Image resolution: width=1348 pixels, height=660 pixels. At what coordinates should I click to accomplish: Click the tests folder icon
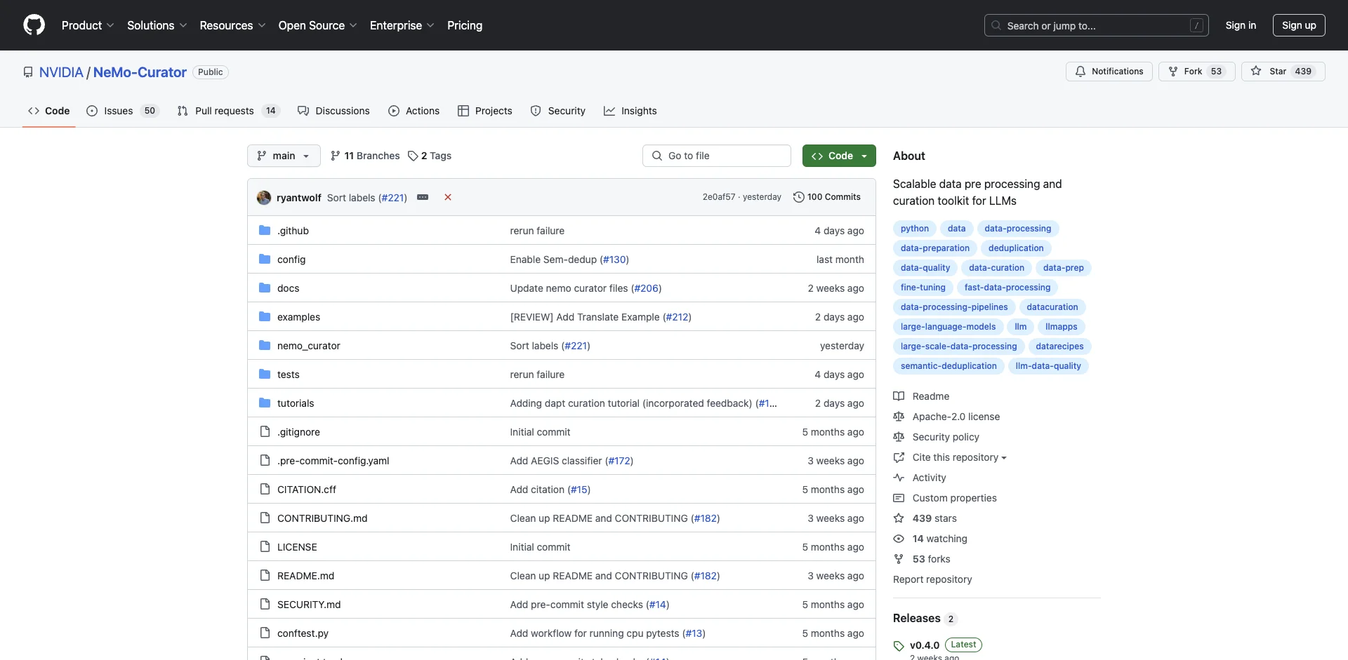click(265, 374)
